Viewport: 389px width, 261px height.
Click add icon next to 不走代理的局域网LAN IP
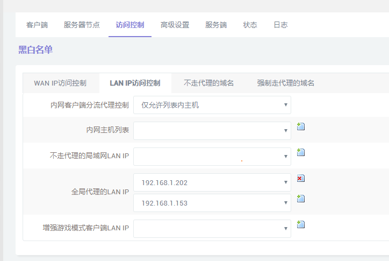(301, 152)
